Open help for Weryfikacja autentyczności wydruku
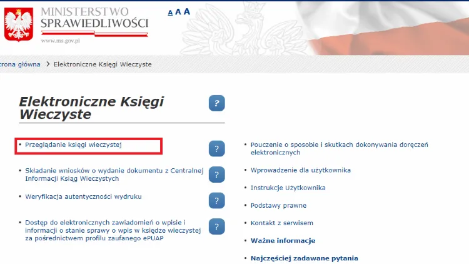Image resolution: width=469 pixels, height=264 pixels. pyautogui.click(x=216, y=201)
